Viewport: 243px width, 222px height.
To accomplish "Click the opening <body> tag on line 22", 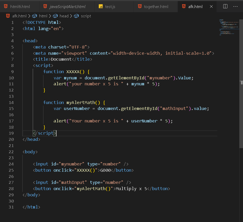I will (x=30, y=152).
